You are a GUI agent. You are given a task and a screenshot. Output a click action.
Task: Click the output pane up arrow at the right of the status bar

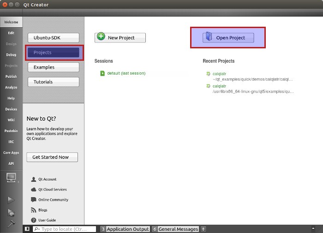coord(313,228)
